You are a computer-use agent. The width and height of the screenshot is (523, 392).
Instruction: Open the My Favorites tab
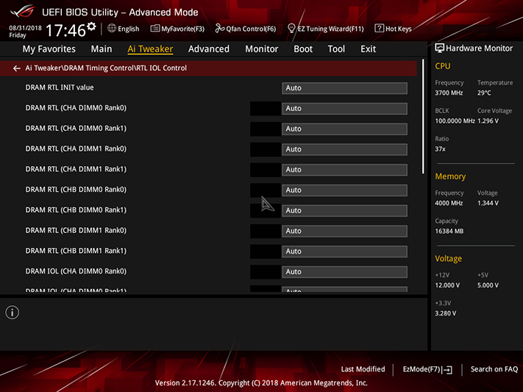click(49, 49)
